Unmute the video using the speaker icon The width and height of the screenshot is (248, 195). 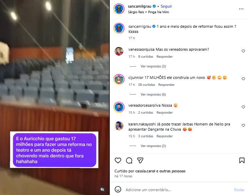point(102,189)
